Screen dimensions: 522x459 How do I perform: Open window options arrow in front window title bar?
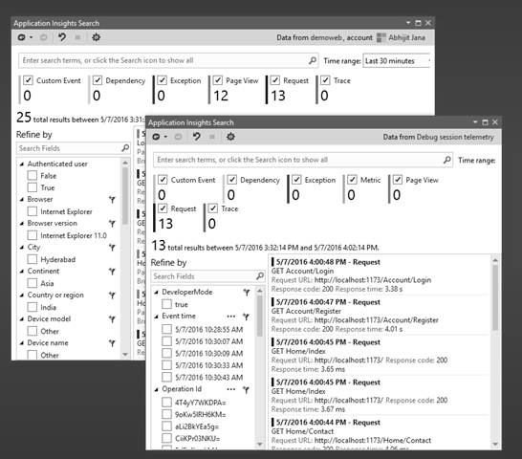475,122
